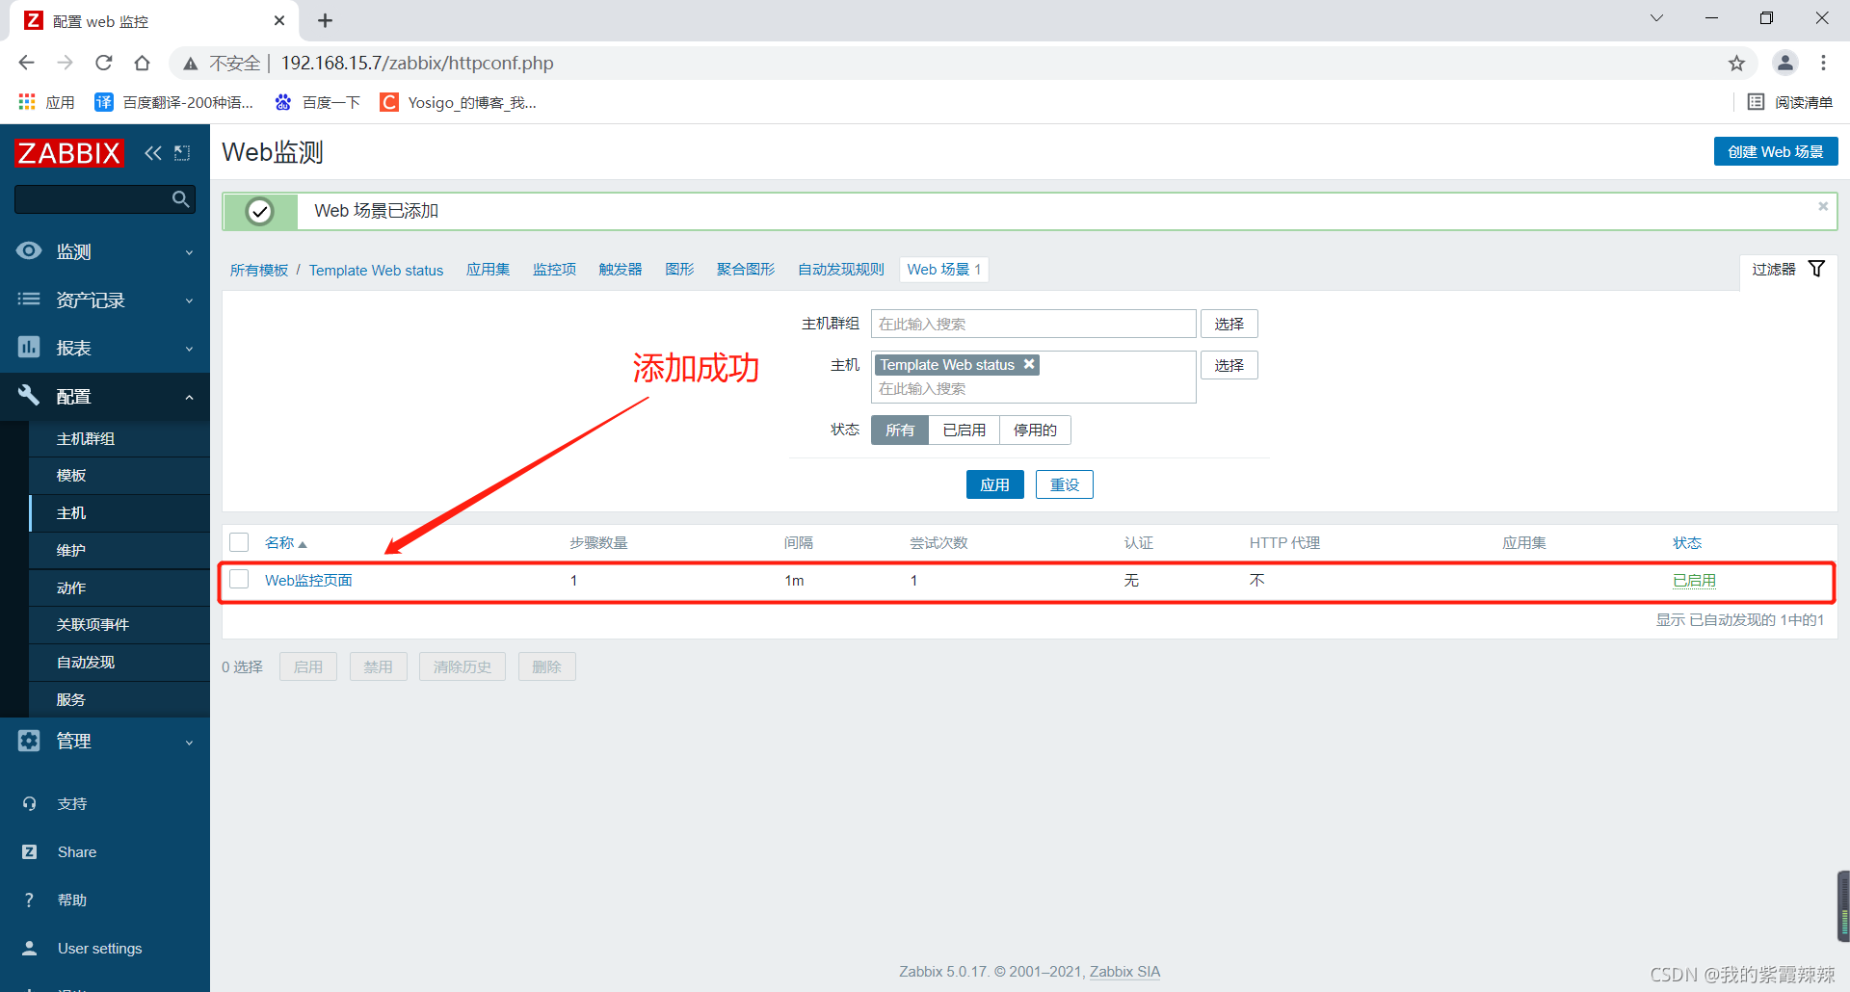Viewport: 1850px width, 992px height.
Task: Click 选择 next to 主机群组
Action: point(1229,324)
